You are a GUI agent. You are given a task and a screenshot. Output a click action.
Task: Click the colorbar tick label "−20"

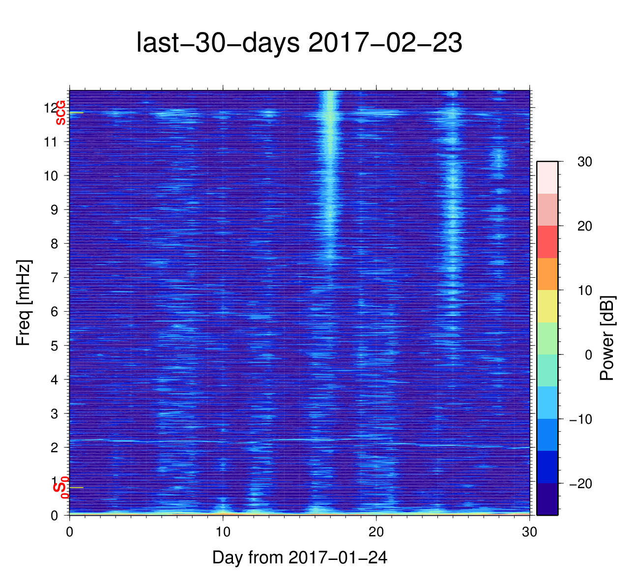[580, 484]
